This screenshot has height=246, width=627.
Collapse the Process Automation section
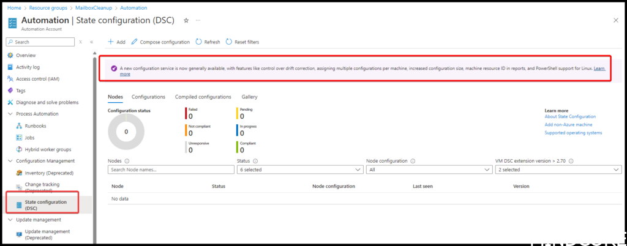tap(10, 114)
